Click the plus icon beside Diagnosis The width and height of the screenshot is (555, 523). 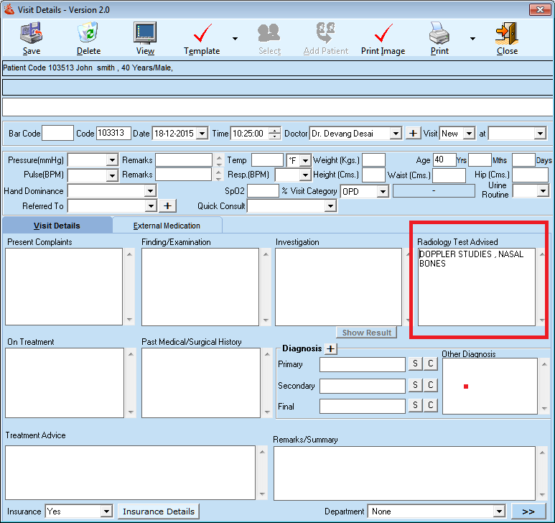[x=330, y=348]
